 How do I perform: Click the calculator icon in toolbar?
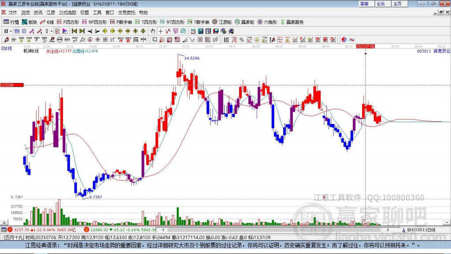coord(200,31)
